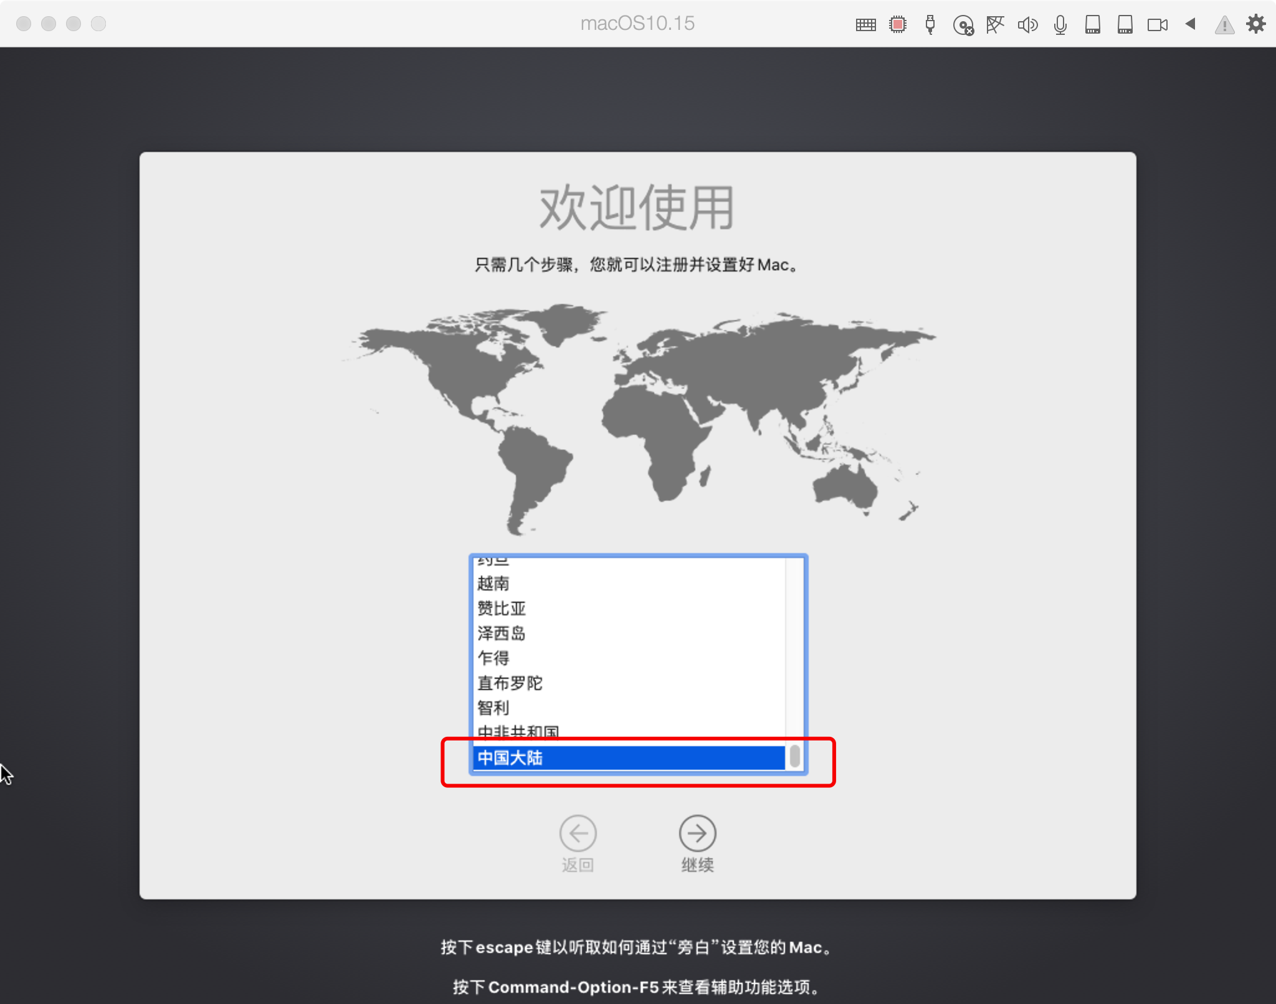Mute the speaker audio icon
1276x1004 pixels.
(x=1028, y=25)
